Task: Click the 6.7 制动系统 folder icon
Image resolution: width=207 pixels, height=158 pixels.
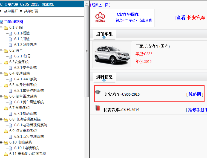Action: 6,108
